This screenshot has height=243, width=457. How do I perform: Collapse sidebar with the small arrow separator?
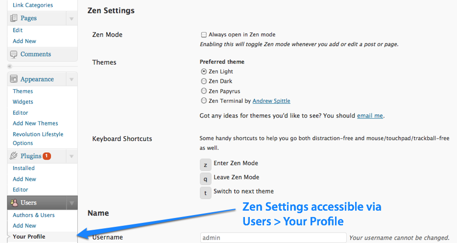tap(10, 67)
